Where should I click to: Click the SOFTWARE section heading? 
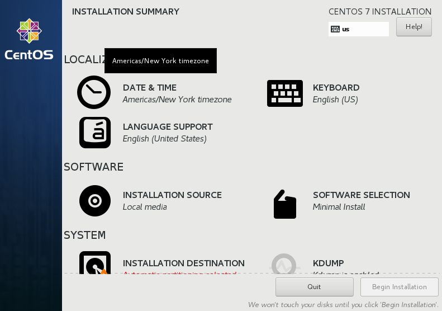[93, 167]
